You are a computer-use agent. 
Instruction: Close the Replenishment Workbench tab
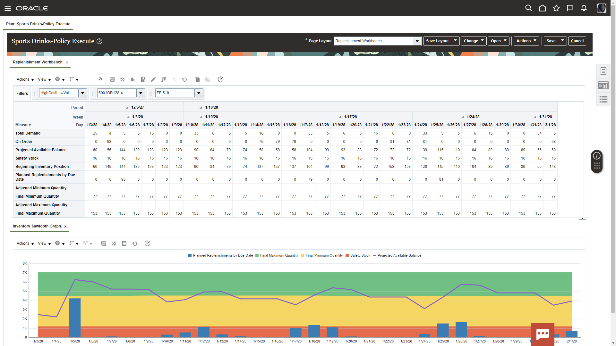tap(67, 62)
